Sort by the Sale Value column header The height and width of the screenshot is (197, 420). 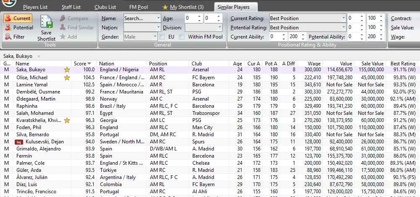point(370,64)
